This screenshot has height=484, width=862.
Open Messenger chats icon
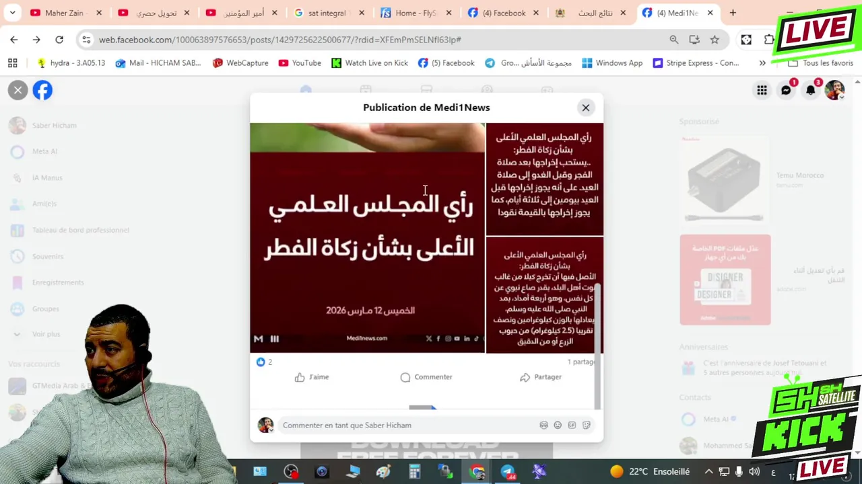click(x=786, y=90)
